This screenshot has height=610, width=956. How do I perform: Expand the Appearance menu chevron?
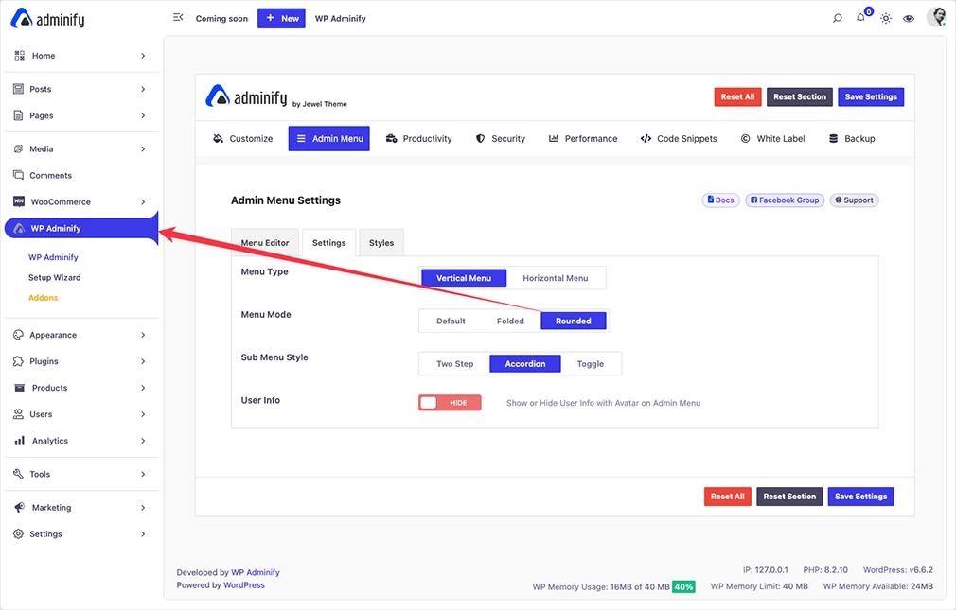coord(143,335)
